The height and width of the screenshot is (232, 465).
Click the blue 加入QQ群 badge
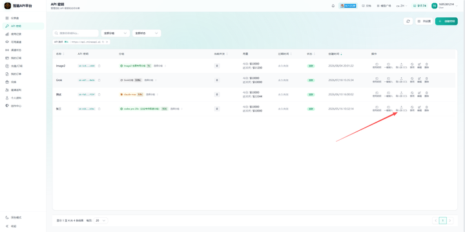(348, 6)
